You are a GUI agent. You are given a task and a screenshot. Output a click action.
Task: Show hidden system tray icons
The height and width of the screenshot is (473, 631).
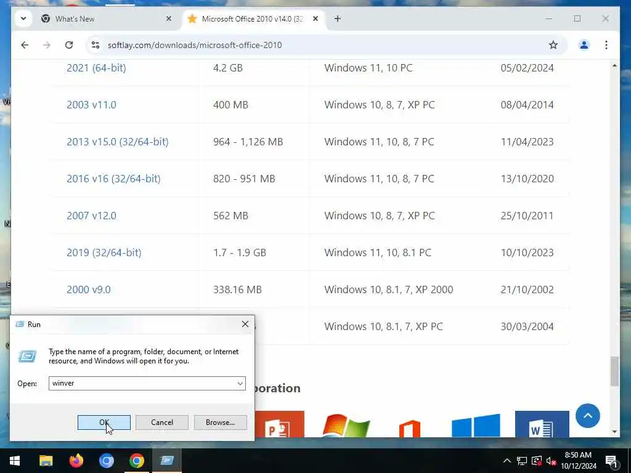coord(507,461)
